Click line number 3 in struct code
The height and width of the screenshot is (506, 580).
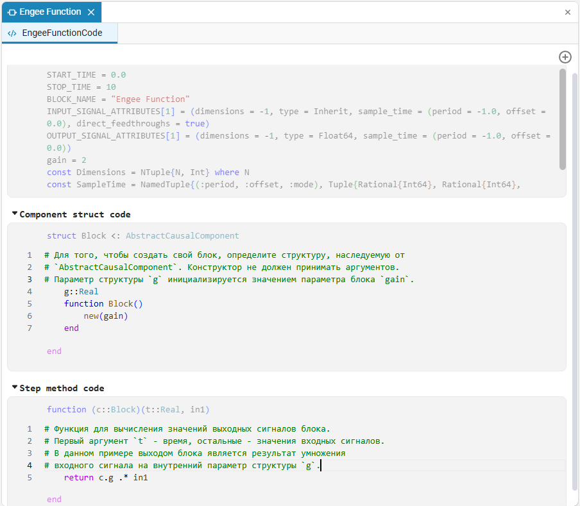coord(30,280)
